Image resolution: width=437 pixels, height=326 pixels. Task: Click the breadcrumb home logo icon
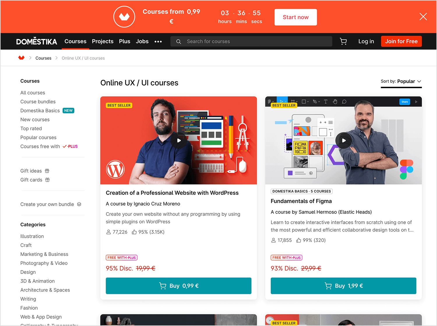(21, 58)
